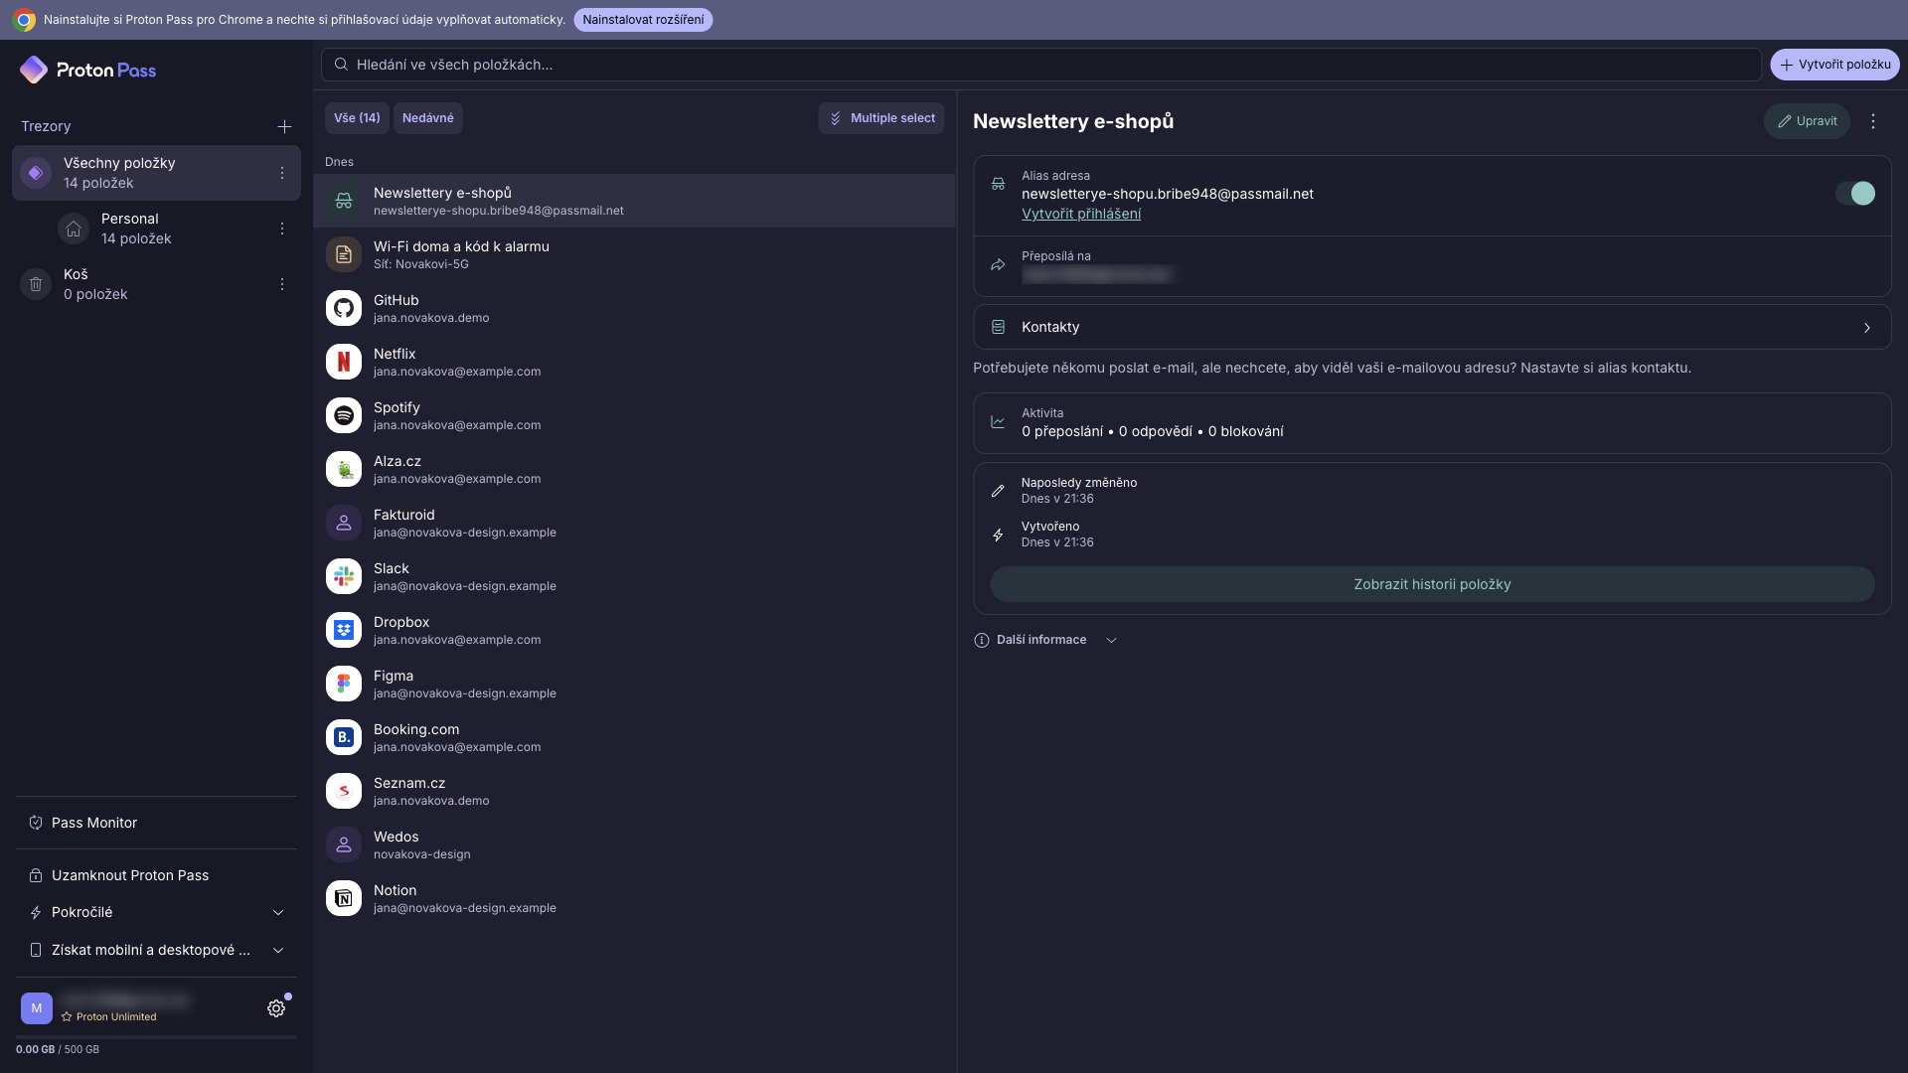1908x1073 pixels.
Task: Expand Další informace details
Action: [1045, 640]
